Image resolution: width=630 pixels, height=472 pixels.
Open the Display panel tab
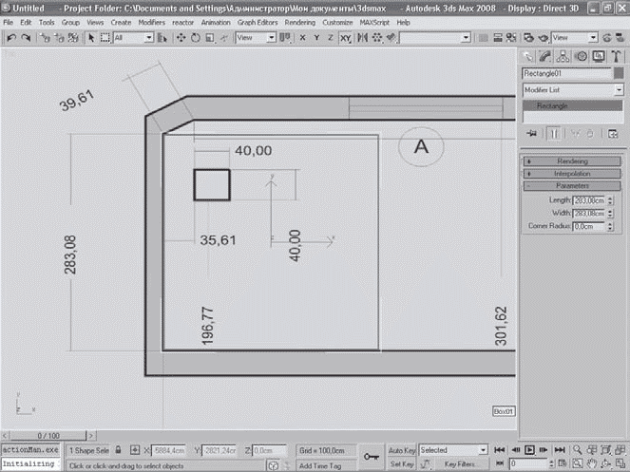[x=599, y=55]
